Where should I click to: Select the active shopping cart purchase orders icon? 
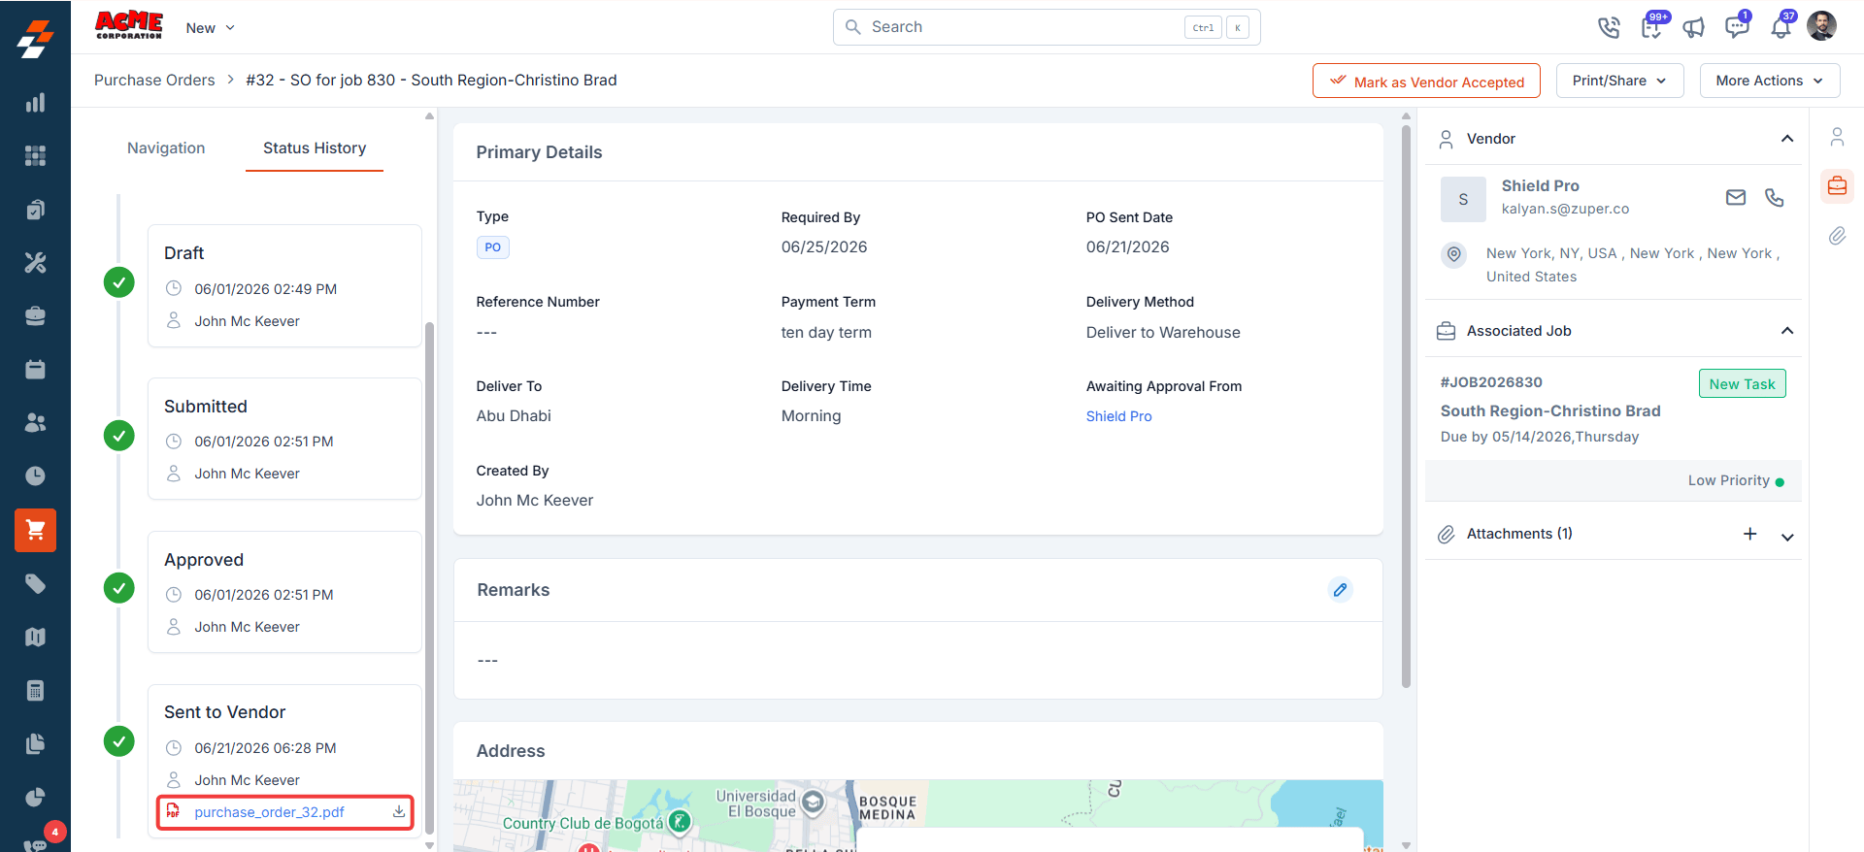(35, 530)
